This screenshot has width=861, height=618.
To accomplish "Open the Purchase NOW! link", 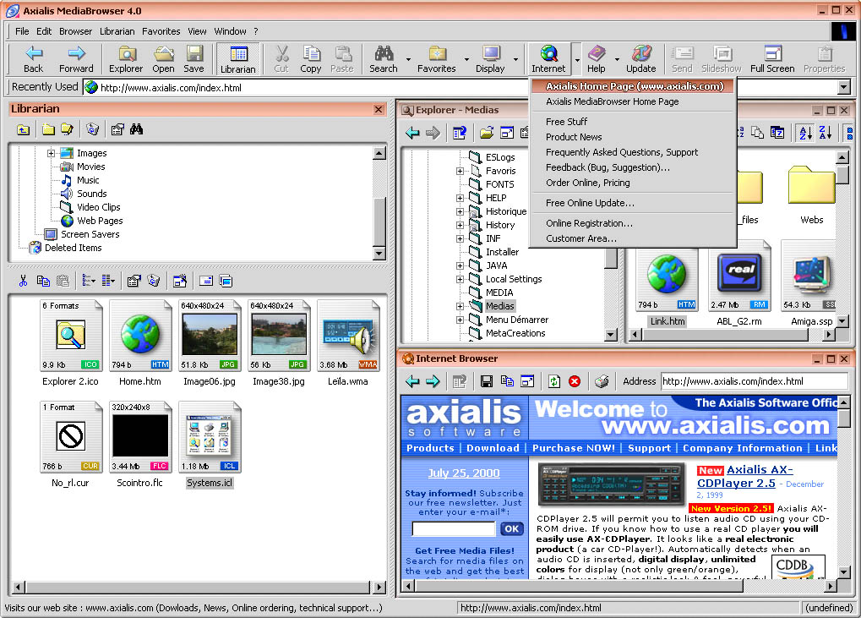I will click(x=573, y=448).
